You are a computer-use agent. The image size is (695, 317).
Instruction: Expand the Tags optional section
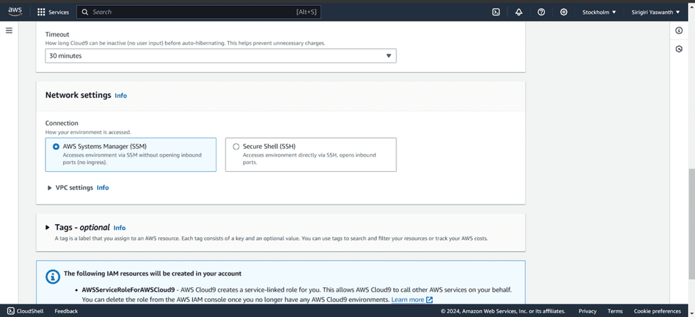pos(48,227)
